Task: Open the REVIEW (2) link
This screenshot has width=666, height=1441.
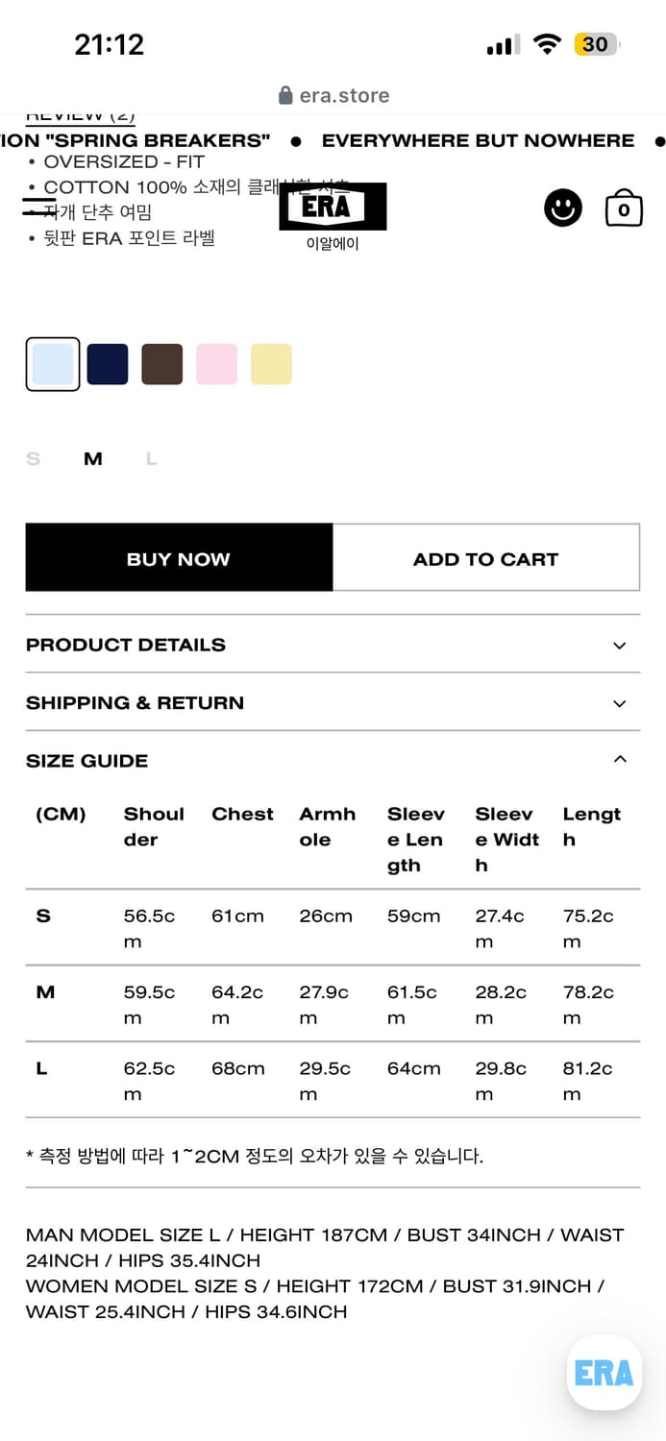Action: click(80, 116)
